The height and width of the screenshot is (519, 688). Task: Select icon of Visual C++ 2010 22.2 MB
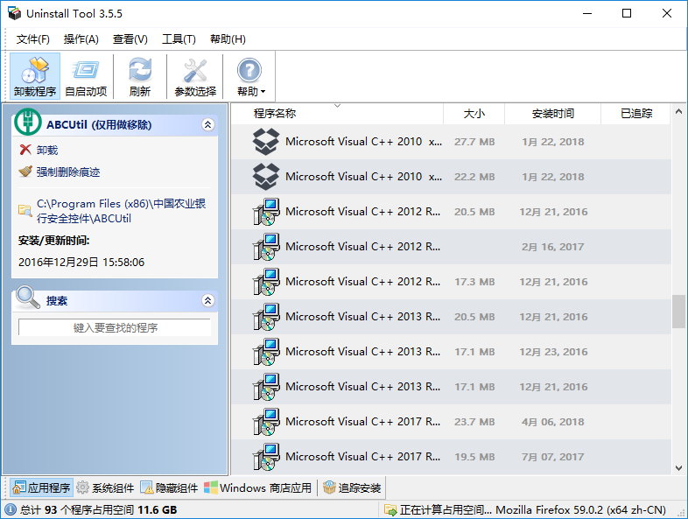(266, 177)
